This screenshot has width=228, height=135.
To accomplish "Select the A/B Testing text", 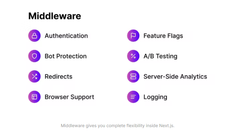I will pyautogui.click(x=160, y=56).
